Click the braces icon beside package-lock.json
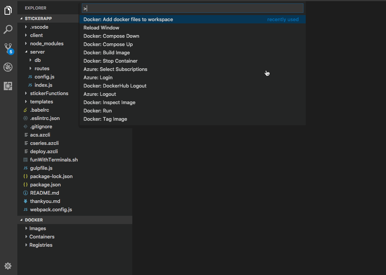386x275 pixels. [25, 177]
